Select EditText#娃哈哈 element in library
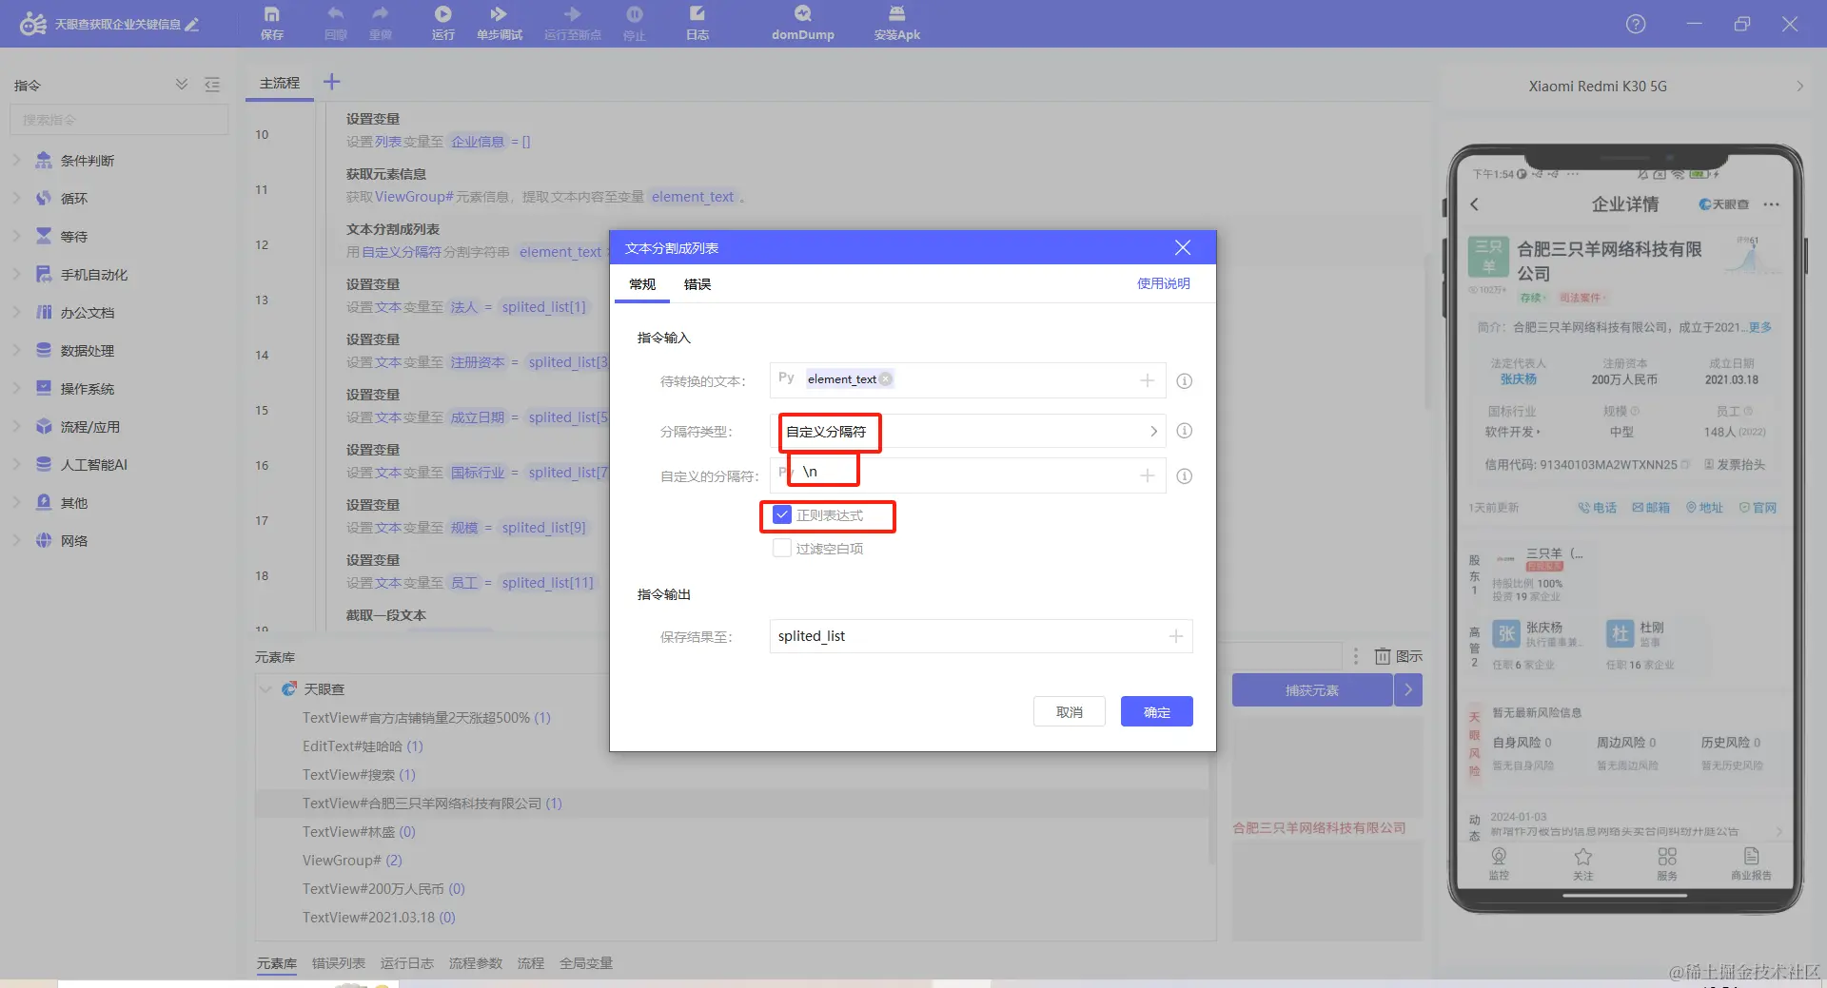 [x=363, y=746]
